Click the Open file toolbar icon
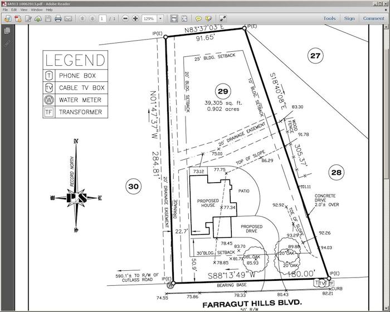The image size is (390, 312). (x=8, y=18)
